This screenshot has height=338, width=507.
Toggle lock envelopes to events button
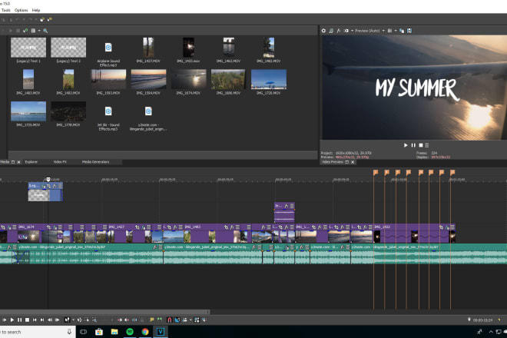[x=197, y=320]
